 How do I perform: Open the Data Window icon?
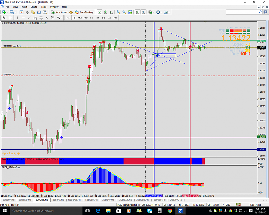(x=27, y=12)
